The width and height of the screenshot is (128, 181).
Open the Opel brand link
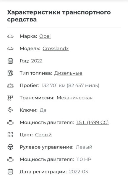tap(45, 36)
